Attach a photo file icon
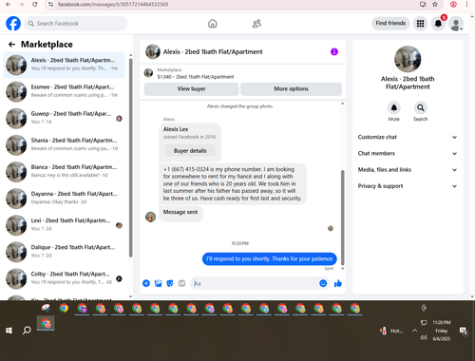Viewport: 475px width, 361px height. (x=158, y=283)
